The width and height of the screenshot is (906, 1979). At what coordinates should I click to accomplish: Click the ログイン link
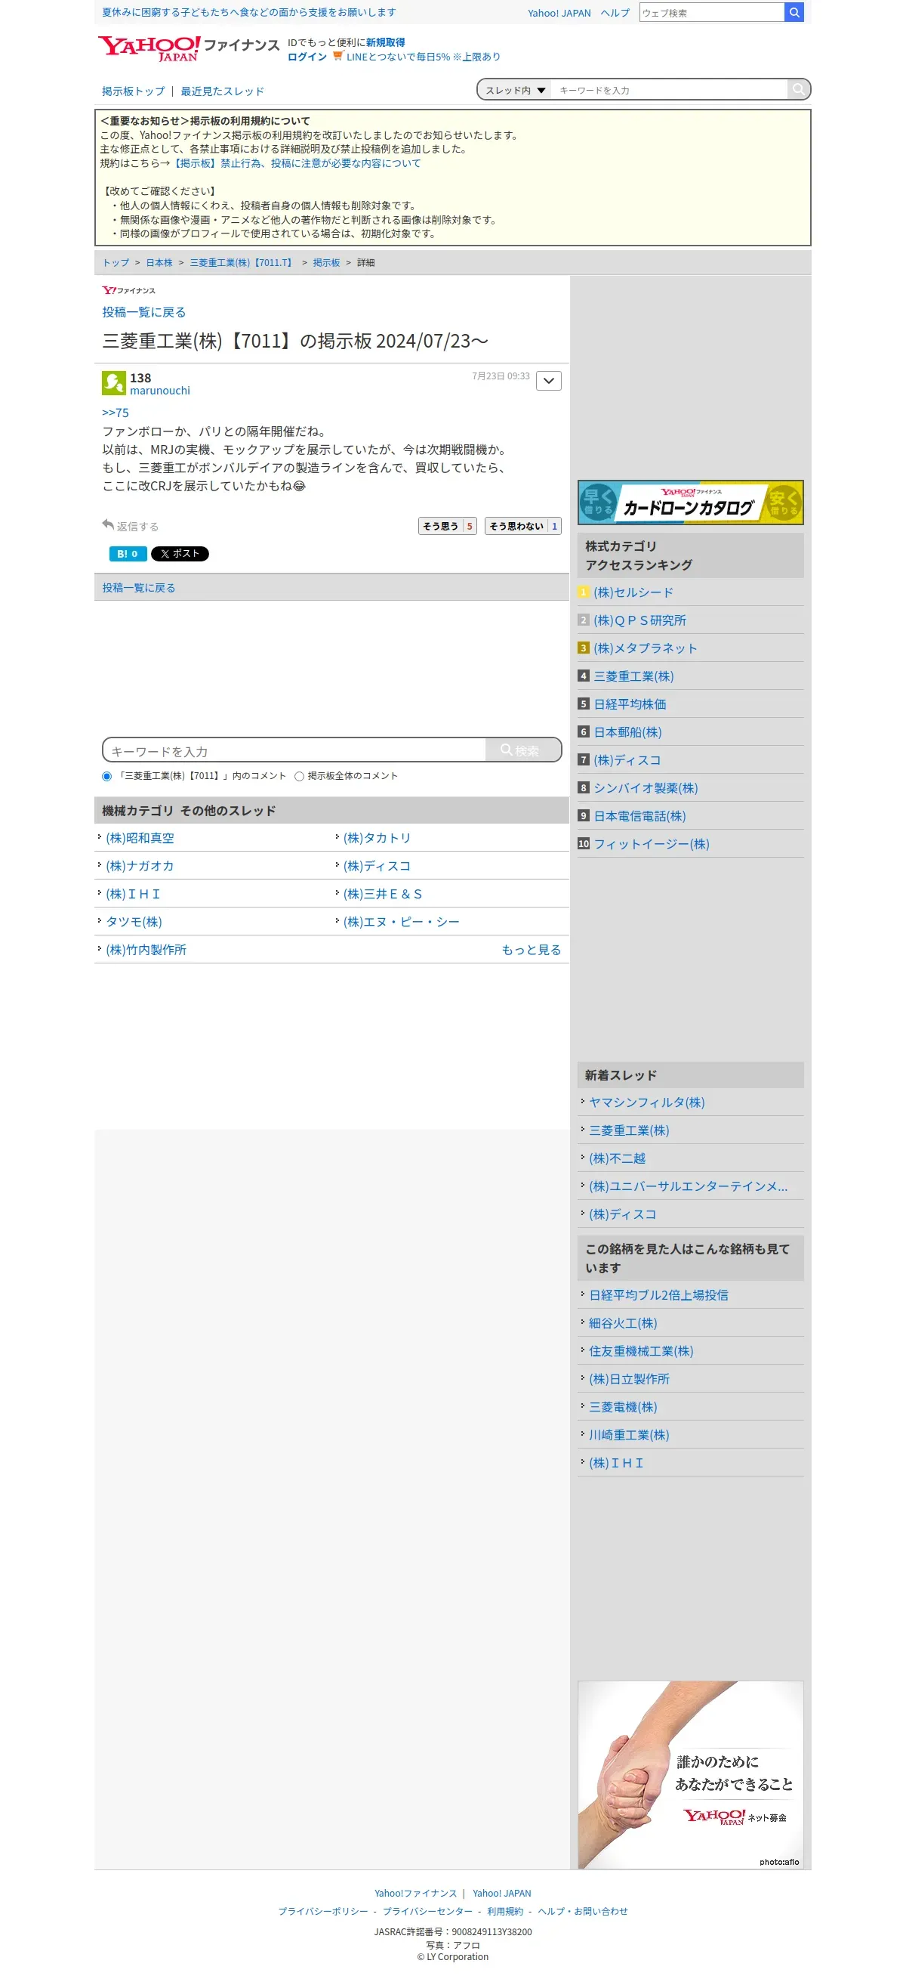pos(307,57)
